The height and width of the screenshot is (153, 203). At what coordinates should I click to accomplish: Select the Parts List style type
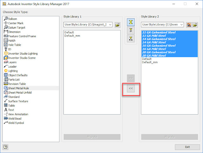12,80
